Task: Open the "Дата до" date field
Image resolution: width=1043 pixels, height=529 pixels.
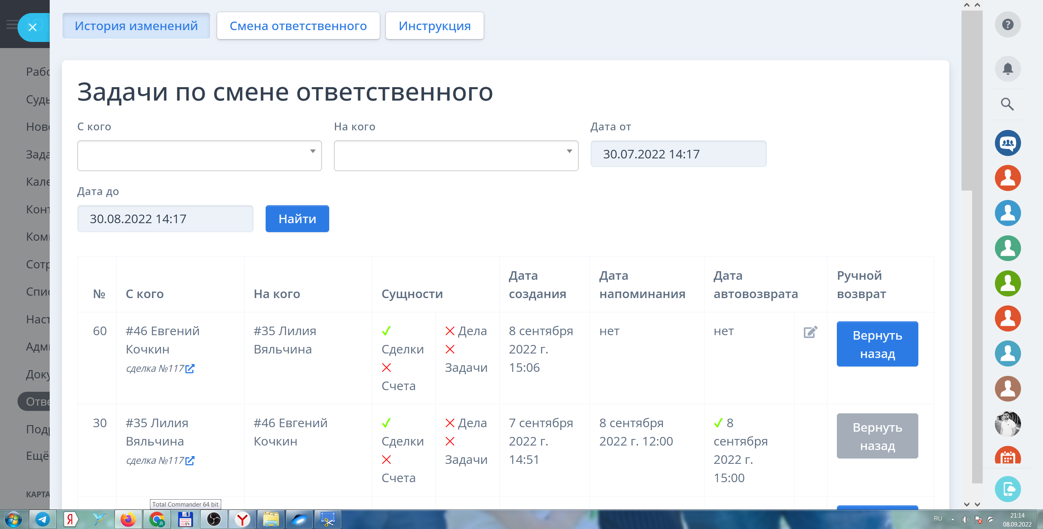Action: point(165,219)
